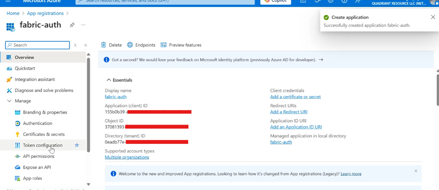The height and width of the screenshot is (190, 439).
Task: Click Add a Redirect URI
Action: 289,112
